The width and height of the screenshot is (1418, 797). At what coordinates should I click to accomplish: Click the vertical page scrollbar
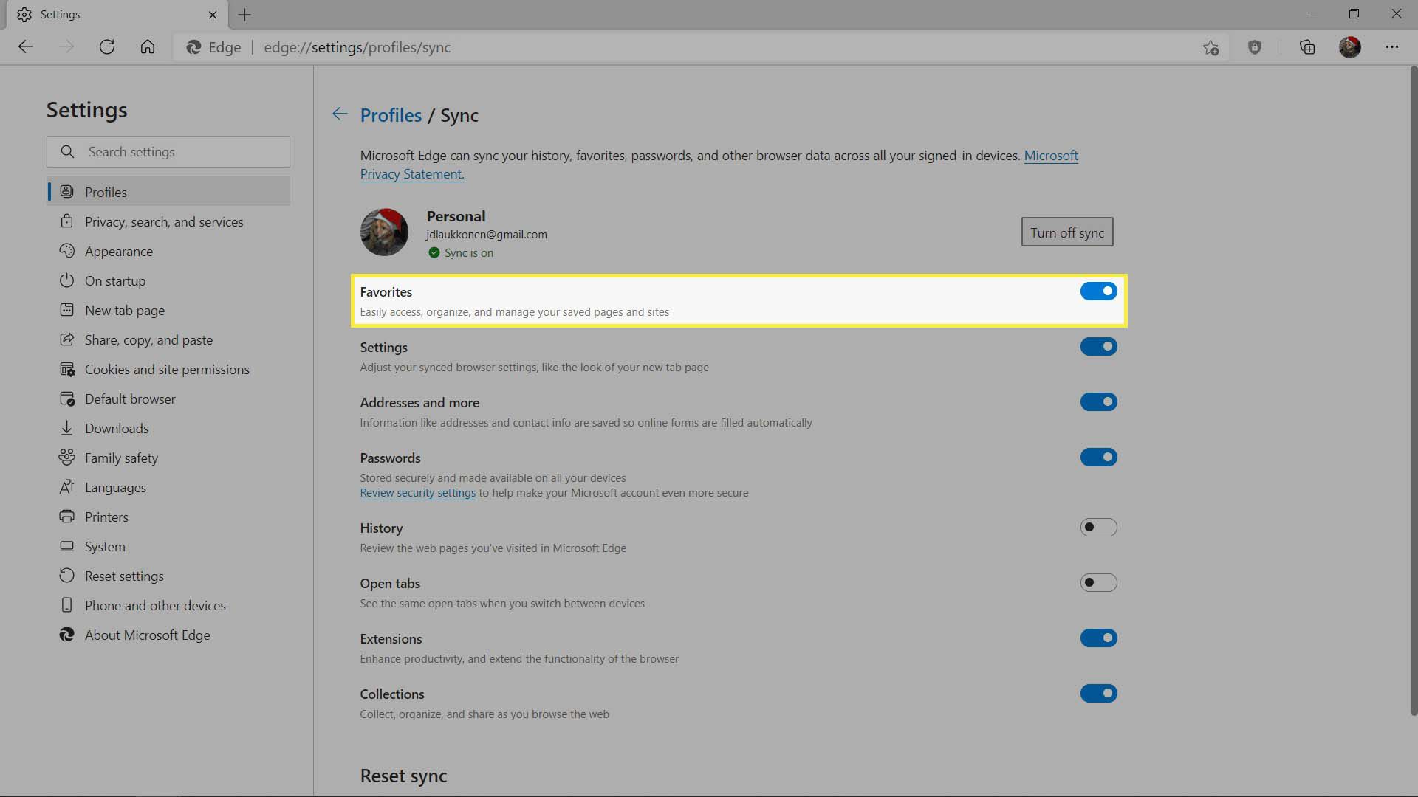pyautogui.click(x=1414, y=391)
